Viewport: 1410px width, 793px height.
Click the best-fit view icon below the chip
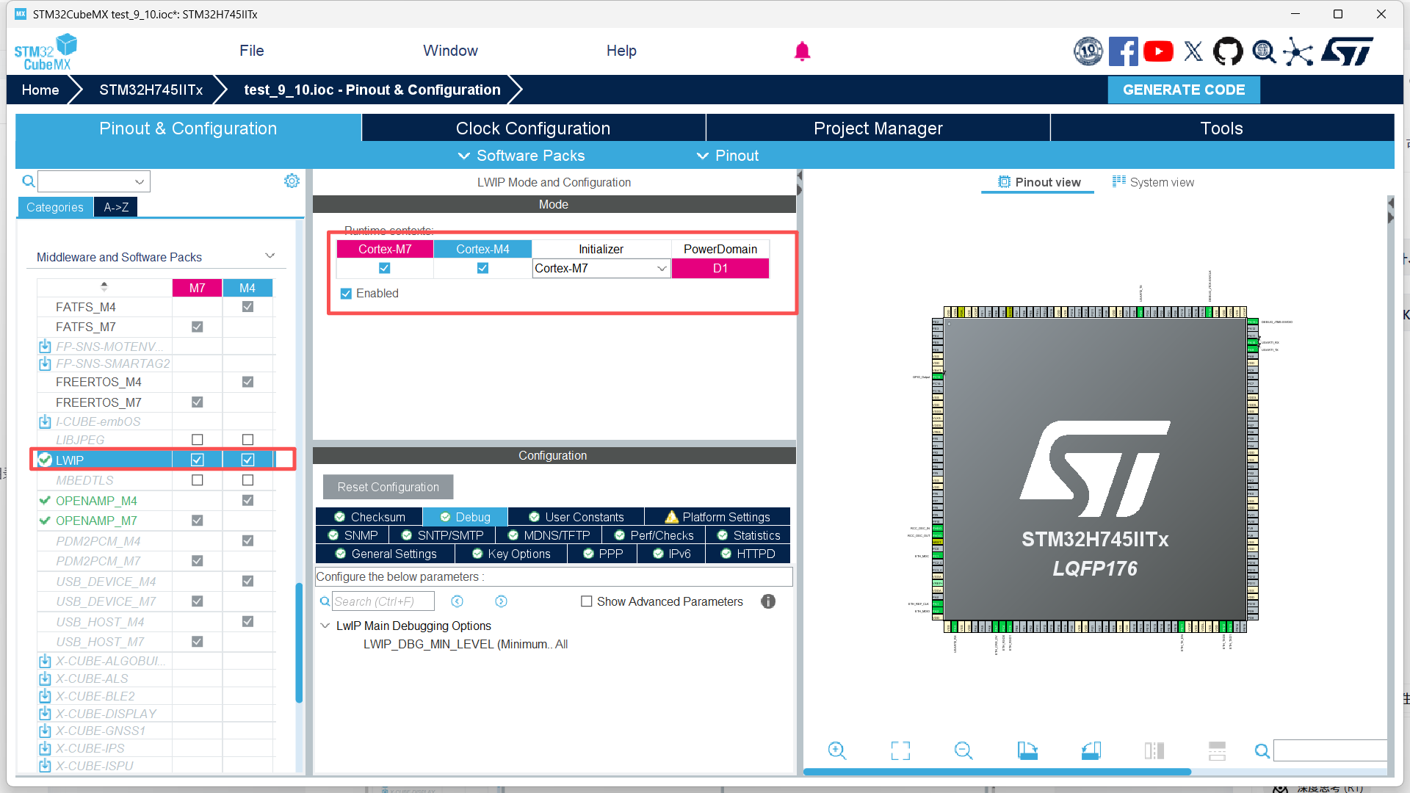[x=900, y=750]
